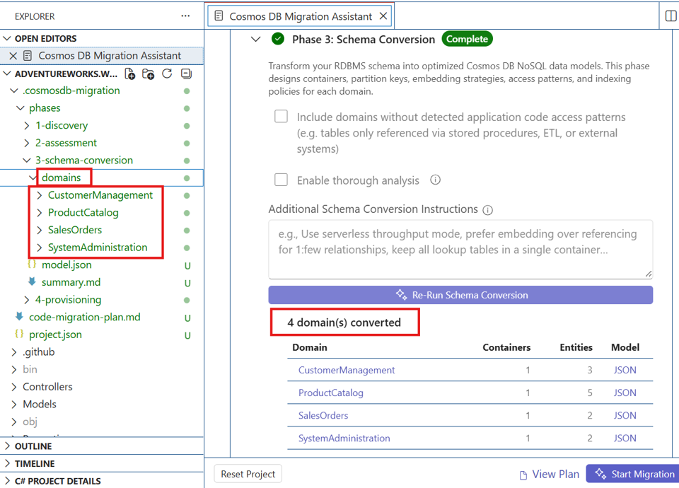This screenshot has width=679, height=488.
Task: Expand the 1-discovery folder
Action: click(27, 126)
